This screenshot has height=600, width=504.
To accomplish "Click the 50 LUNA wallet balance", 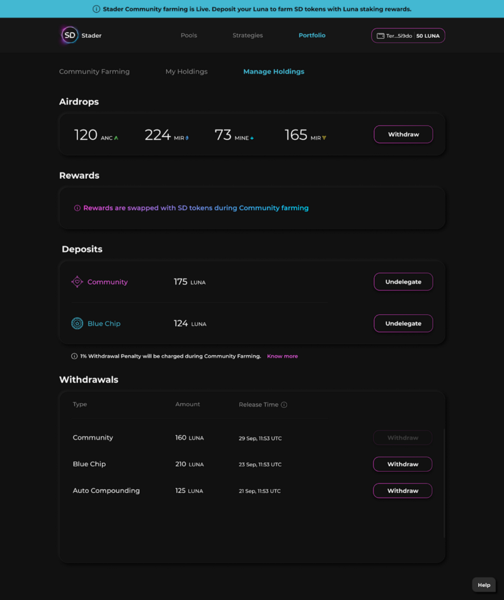I will tap(428, 36).
